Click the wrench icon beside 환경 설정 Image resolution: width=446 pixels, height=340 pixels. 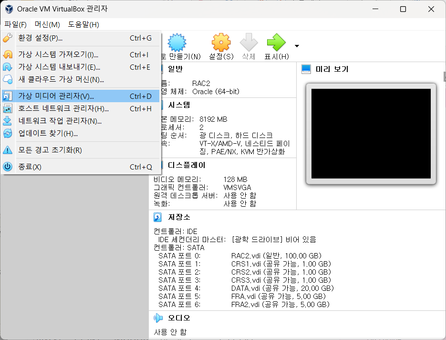tap(8, 38)
